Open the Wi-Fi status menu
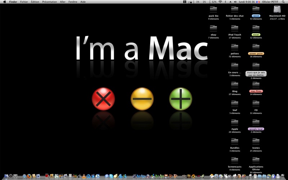 (x=220, y=2)
